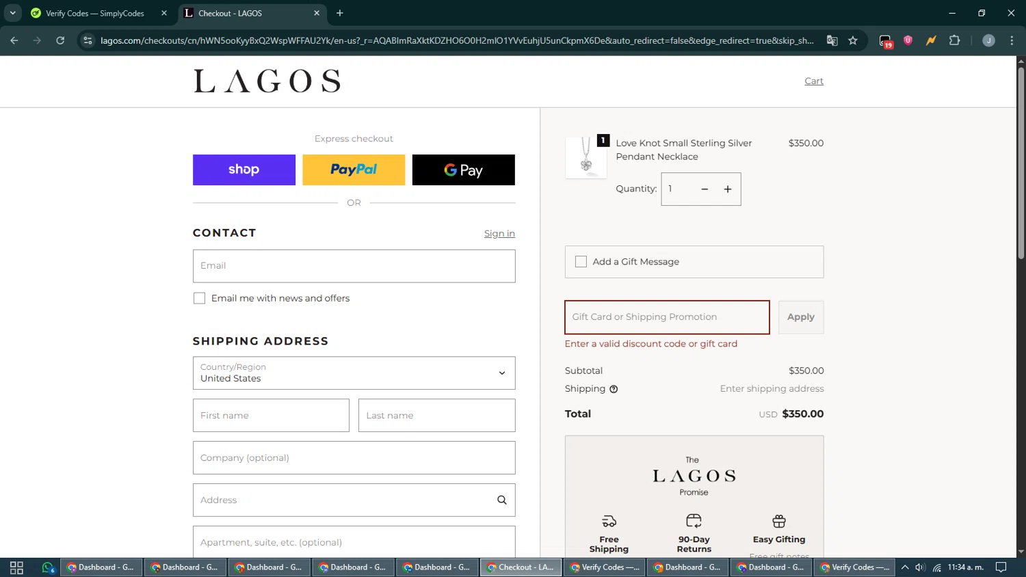Open the Cart link
Image resolution: width=1026 pixels, height=577 pixels.
click(814, 81)
